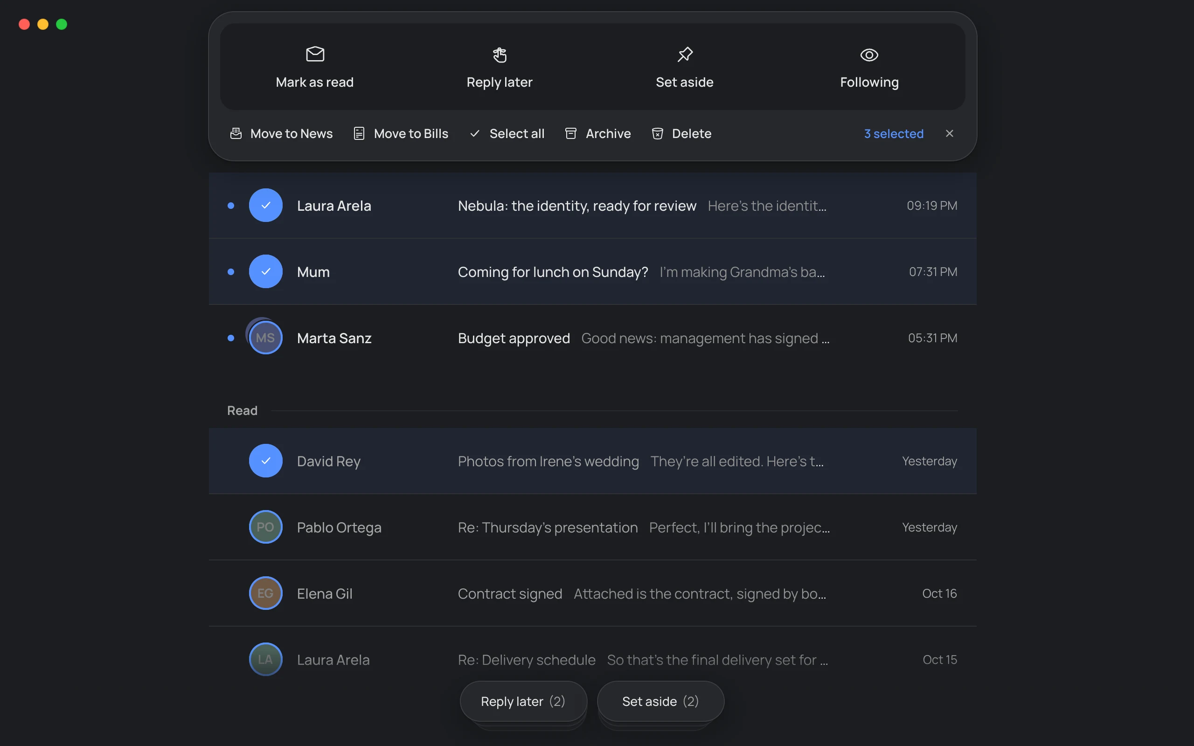
Task: Click the Archive box icon
Action: (571, 134)
